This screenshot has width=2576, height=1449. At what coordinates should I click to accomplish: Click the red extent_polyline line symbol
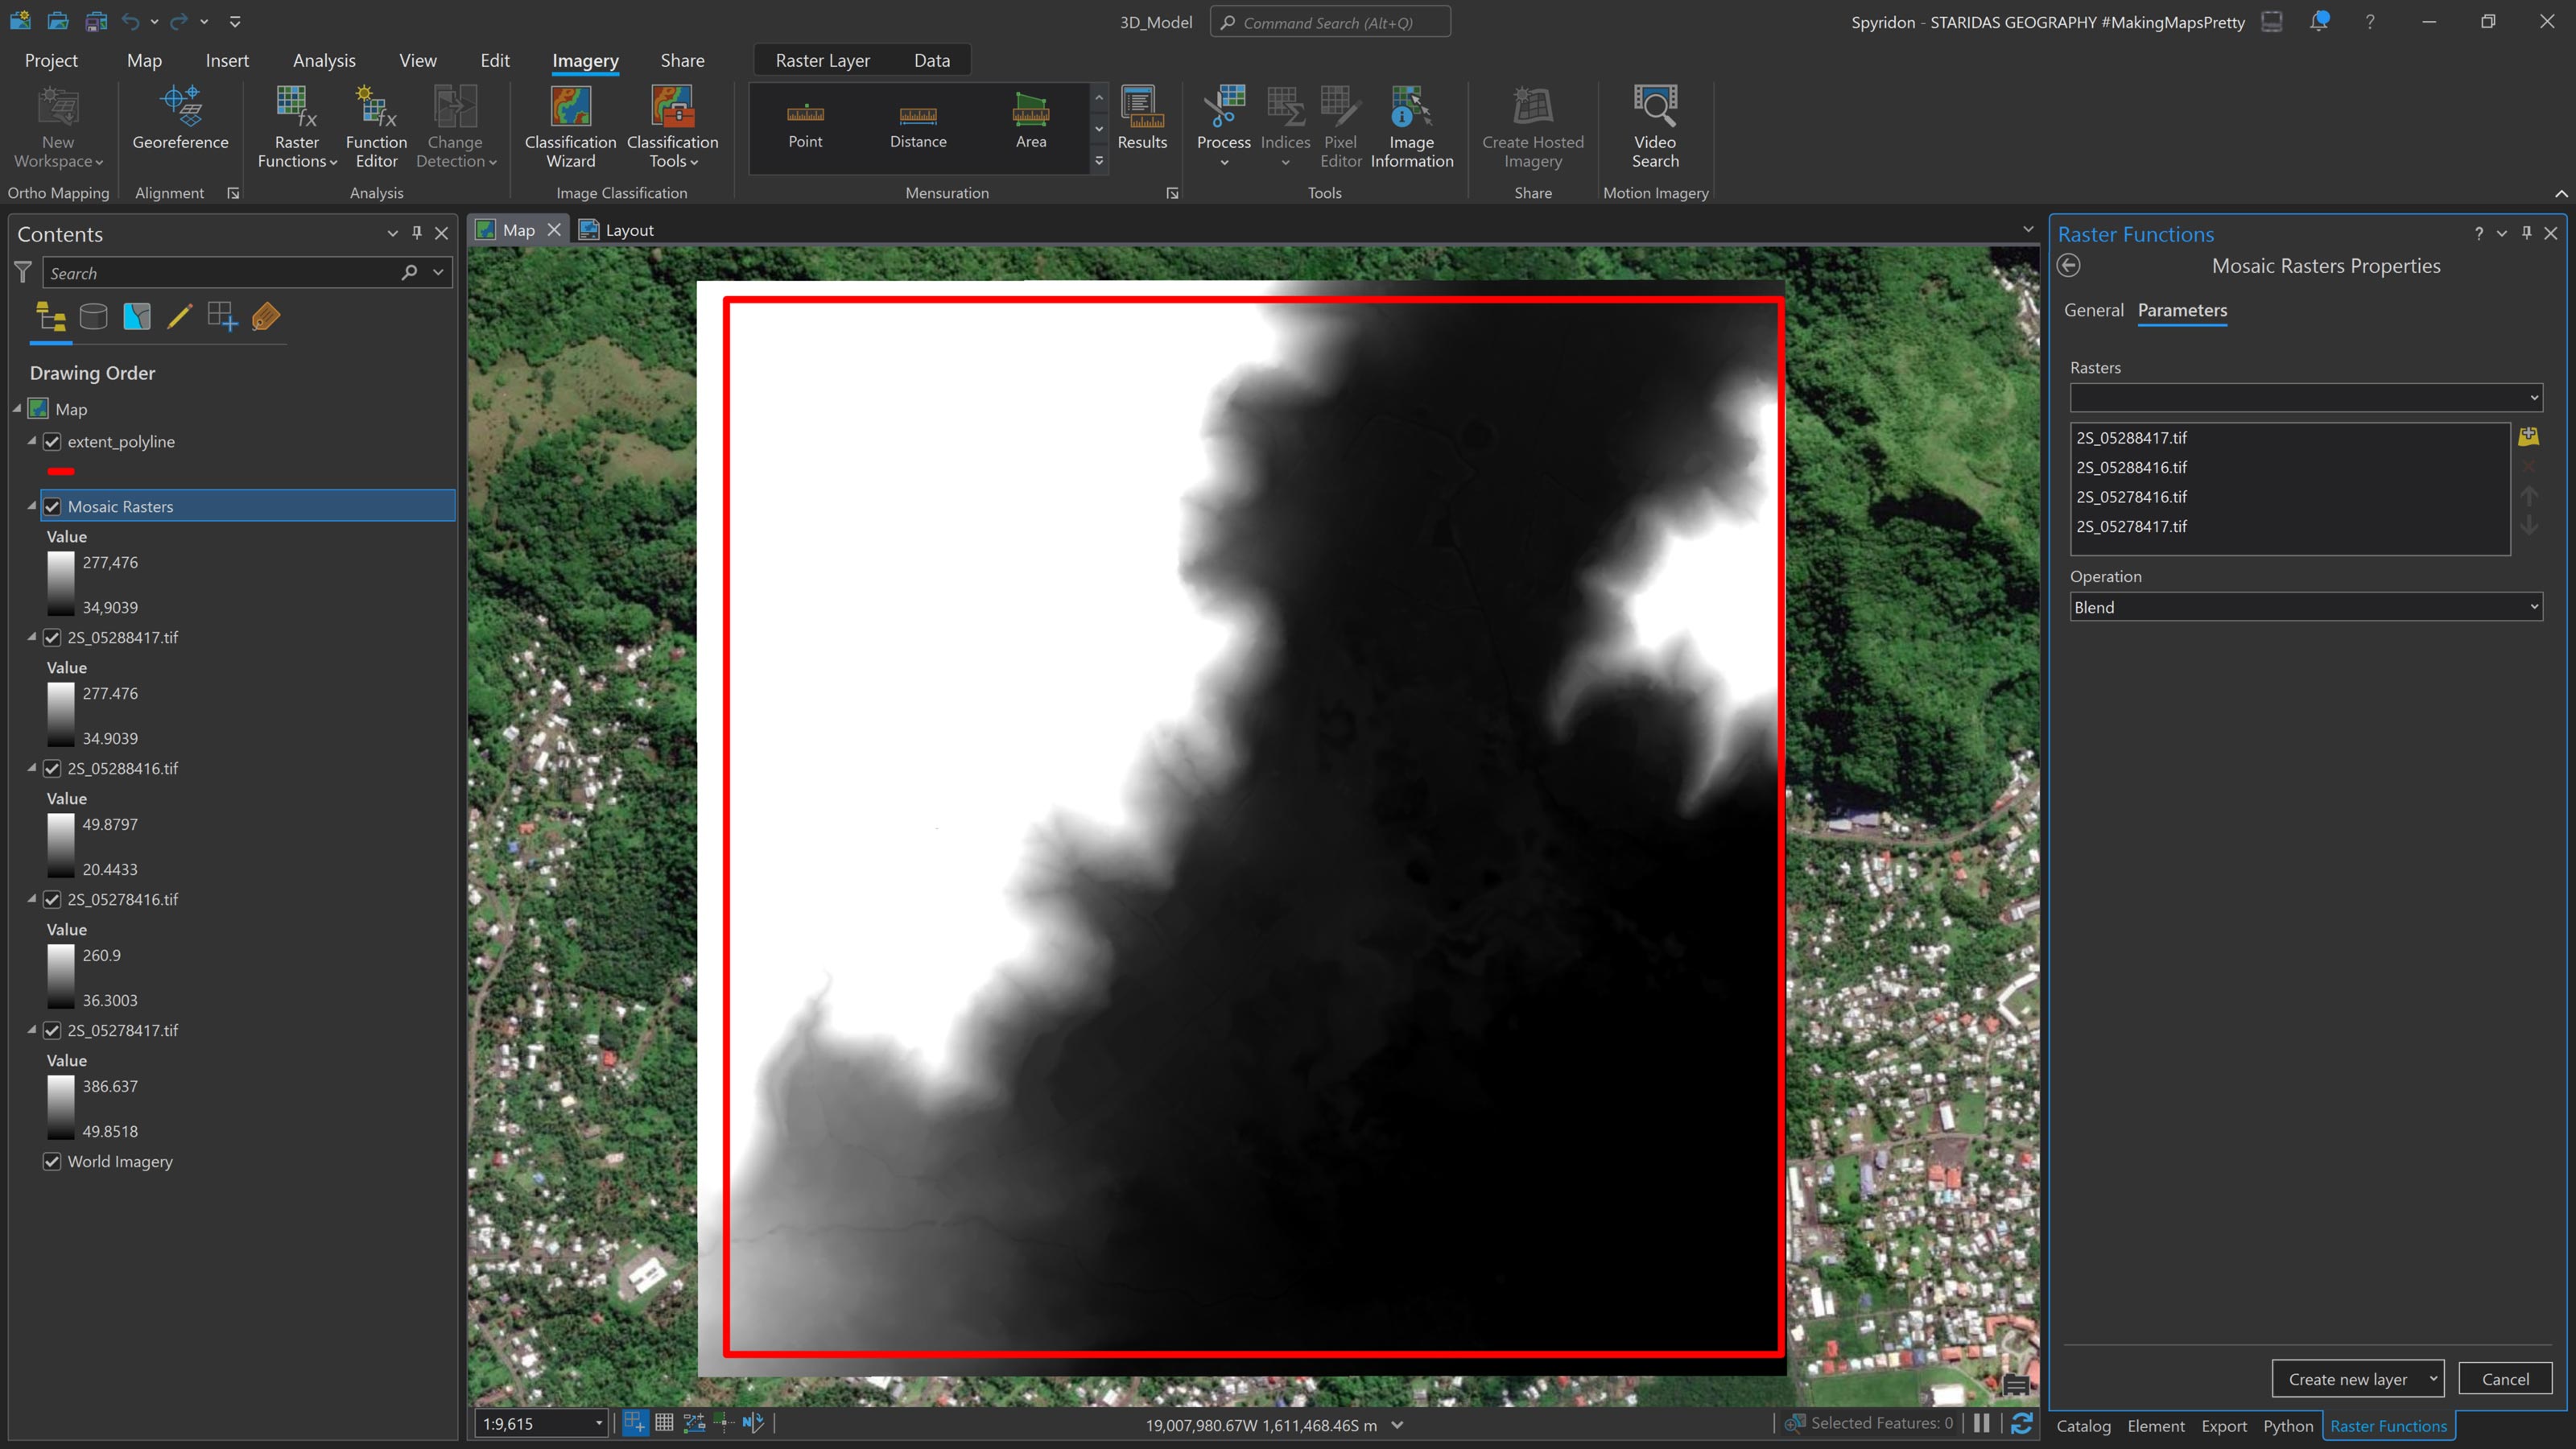coord(61,471)
